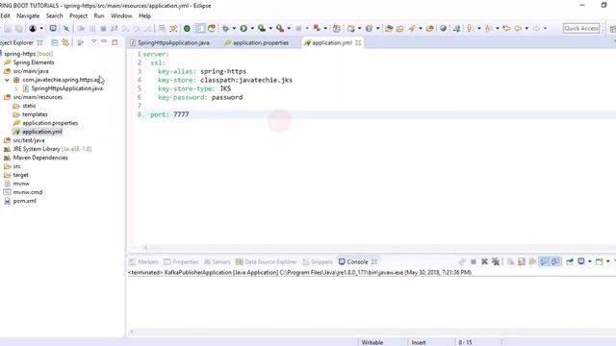The image size is (616, 346).
Task: Open Project Explorer View Menu triangle
Action: (94, 41)
